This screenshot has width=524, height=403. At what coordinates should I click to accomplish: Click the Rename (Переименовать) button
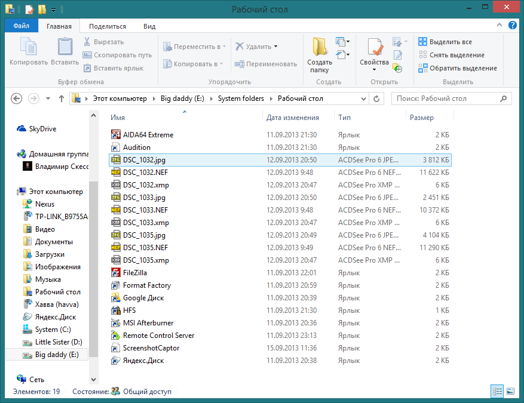(266, 64)
